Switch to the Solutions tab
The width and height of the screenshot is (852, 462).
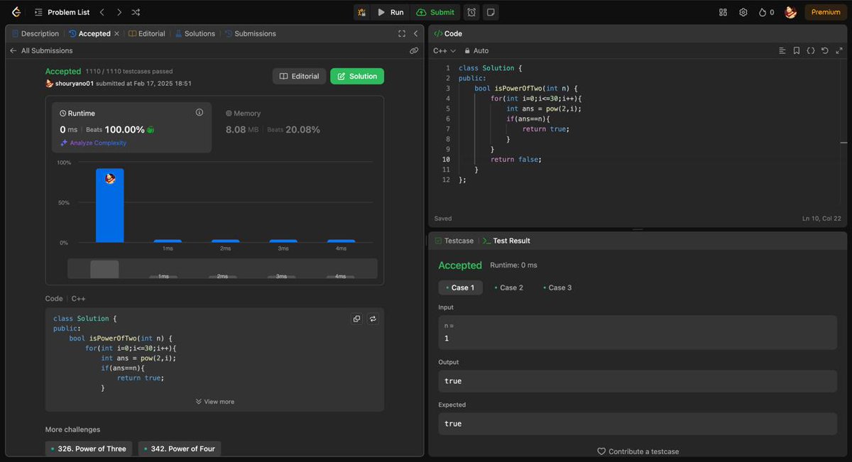[x=195, y=33]
